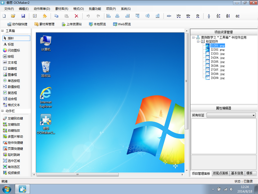Screen dimensions: 258x194
Task: Collapse the 动作栏 action bar section
Action: tap(3, 111)
